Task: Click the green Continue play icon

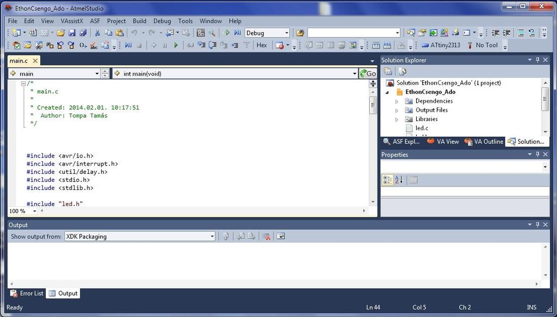Action: click(176, 46)
